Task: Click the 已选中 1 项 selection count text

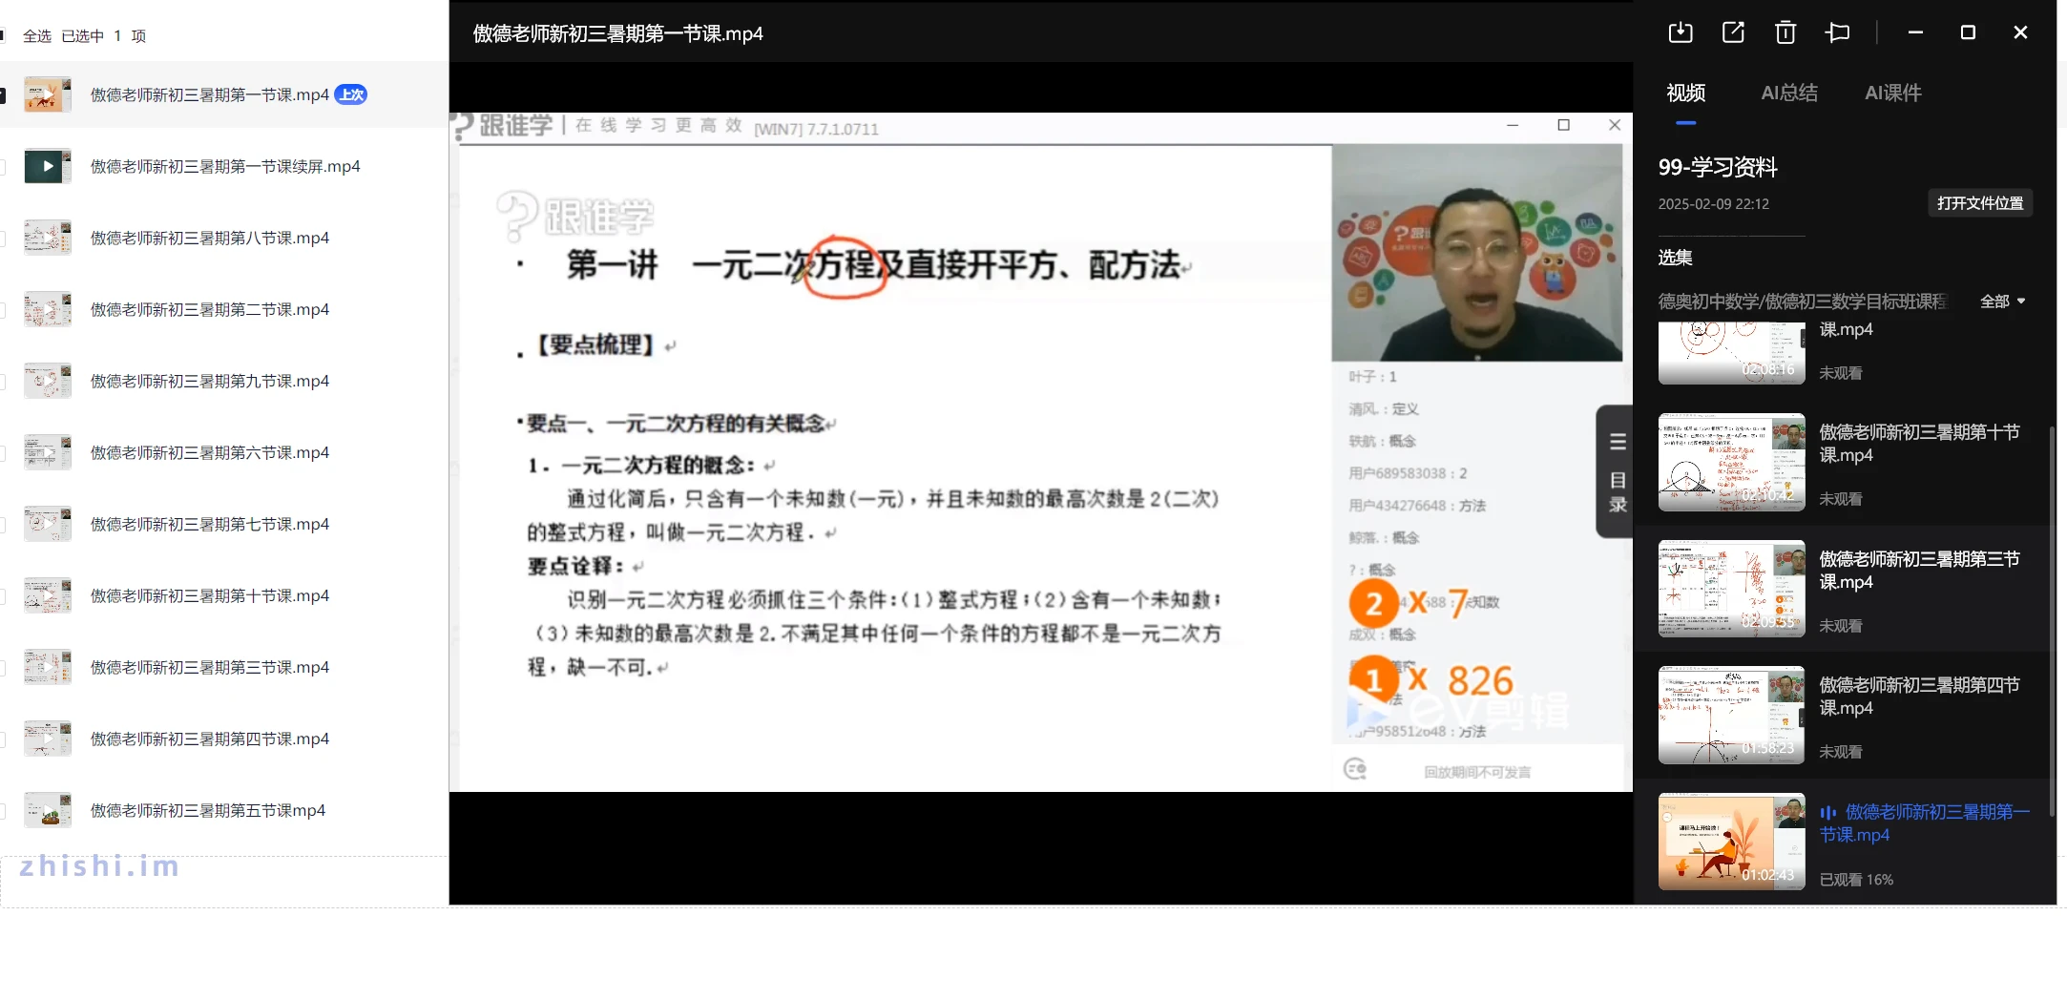Action: (x=104, y=36)
